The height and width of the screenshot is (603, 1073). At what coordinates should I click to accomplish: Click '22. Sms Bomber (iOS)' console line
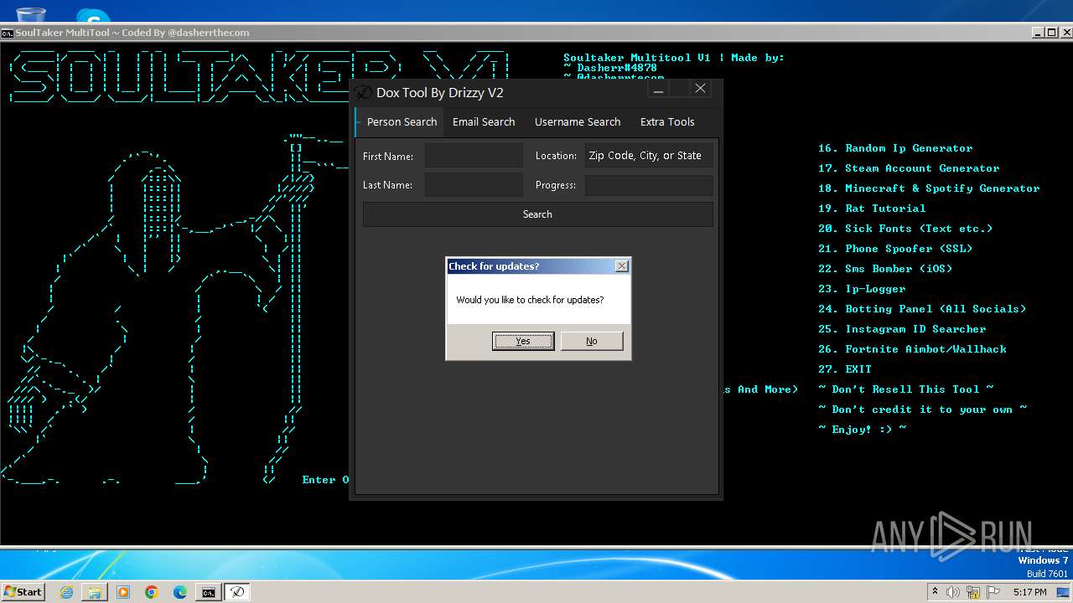tap(885, 269)
